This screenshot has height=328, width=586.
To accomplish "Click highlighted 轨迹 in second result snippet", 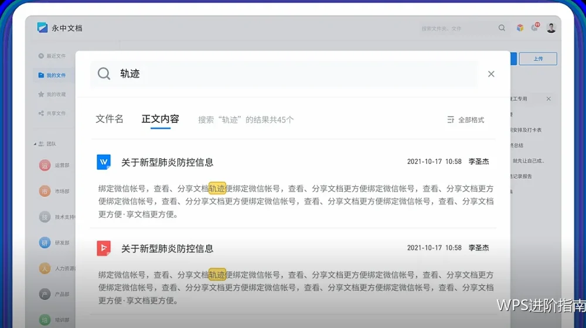I will 217,275.
